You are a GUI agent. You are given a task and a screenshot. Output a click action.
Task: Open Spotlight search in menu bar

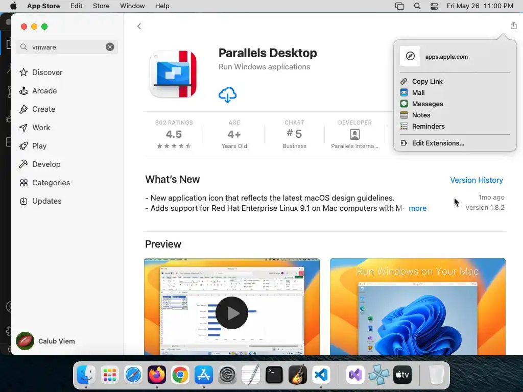tap(417, 6)
